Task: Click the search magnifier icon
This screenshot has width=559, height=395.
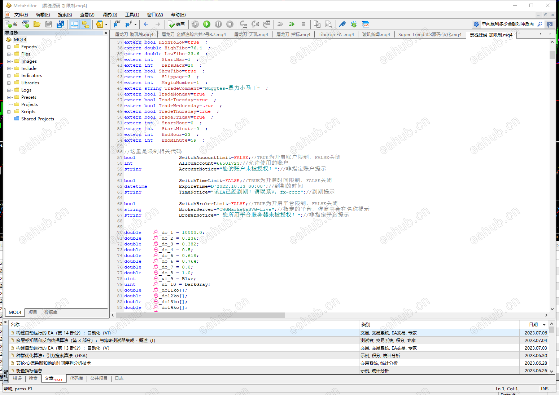Action: click(540, 24)
